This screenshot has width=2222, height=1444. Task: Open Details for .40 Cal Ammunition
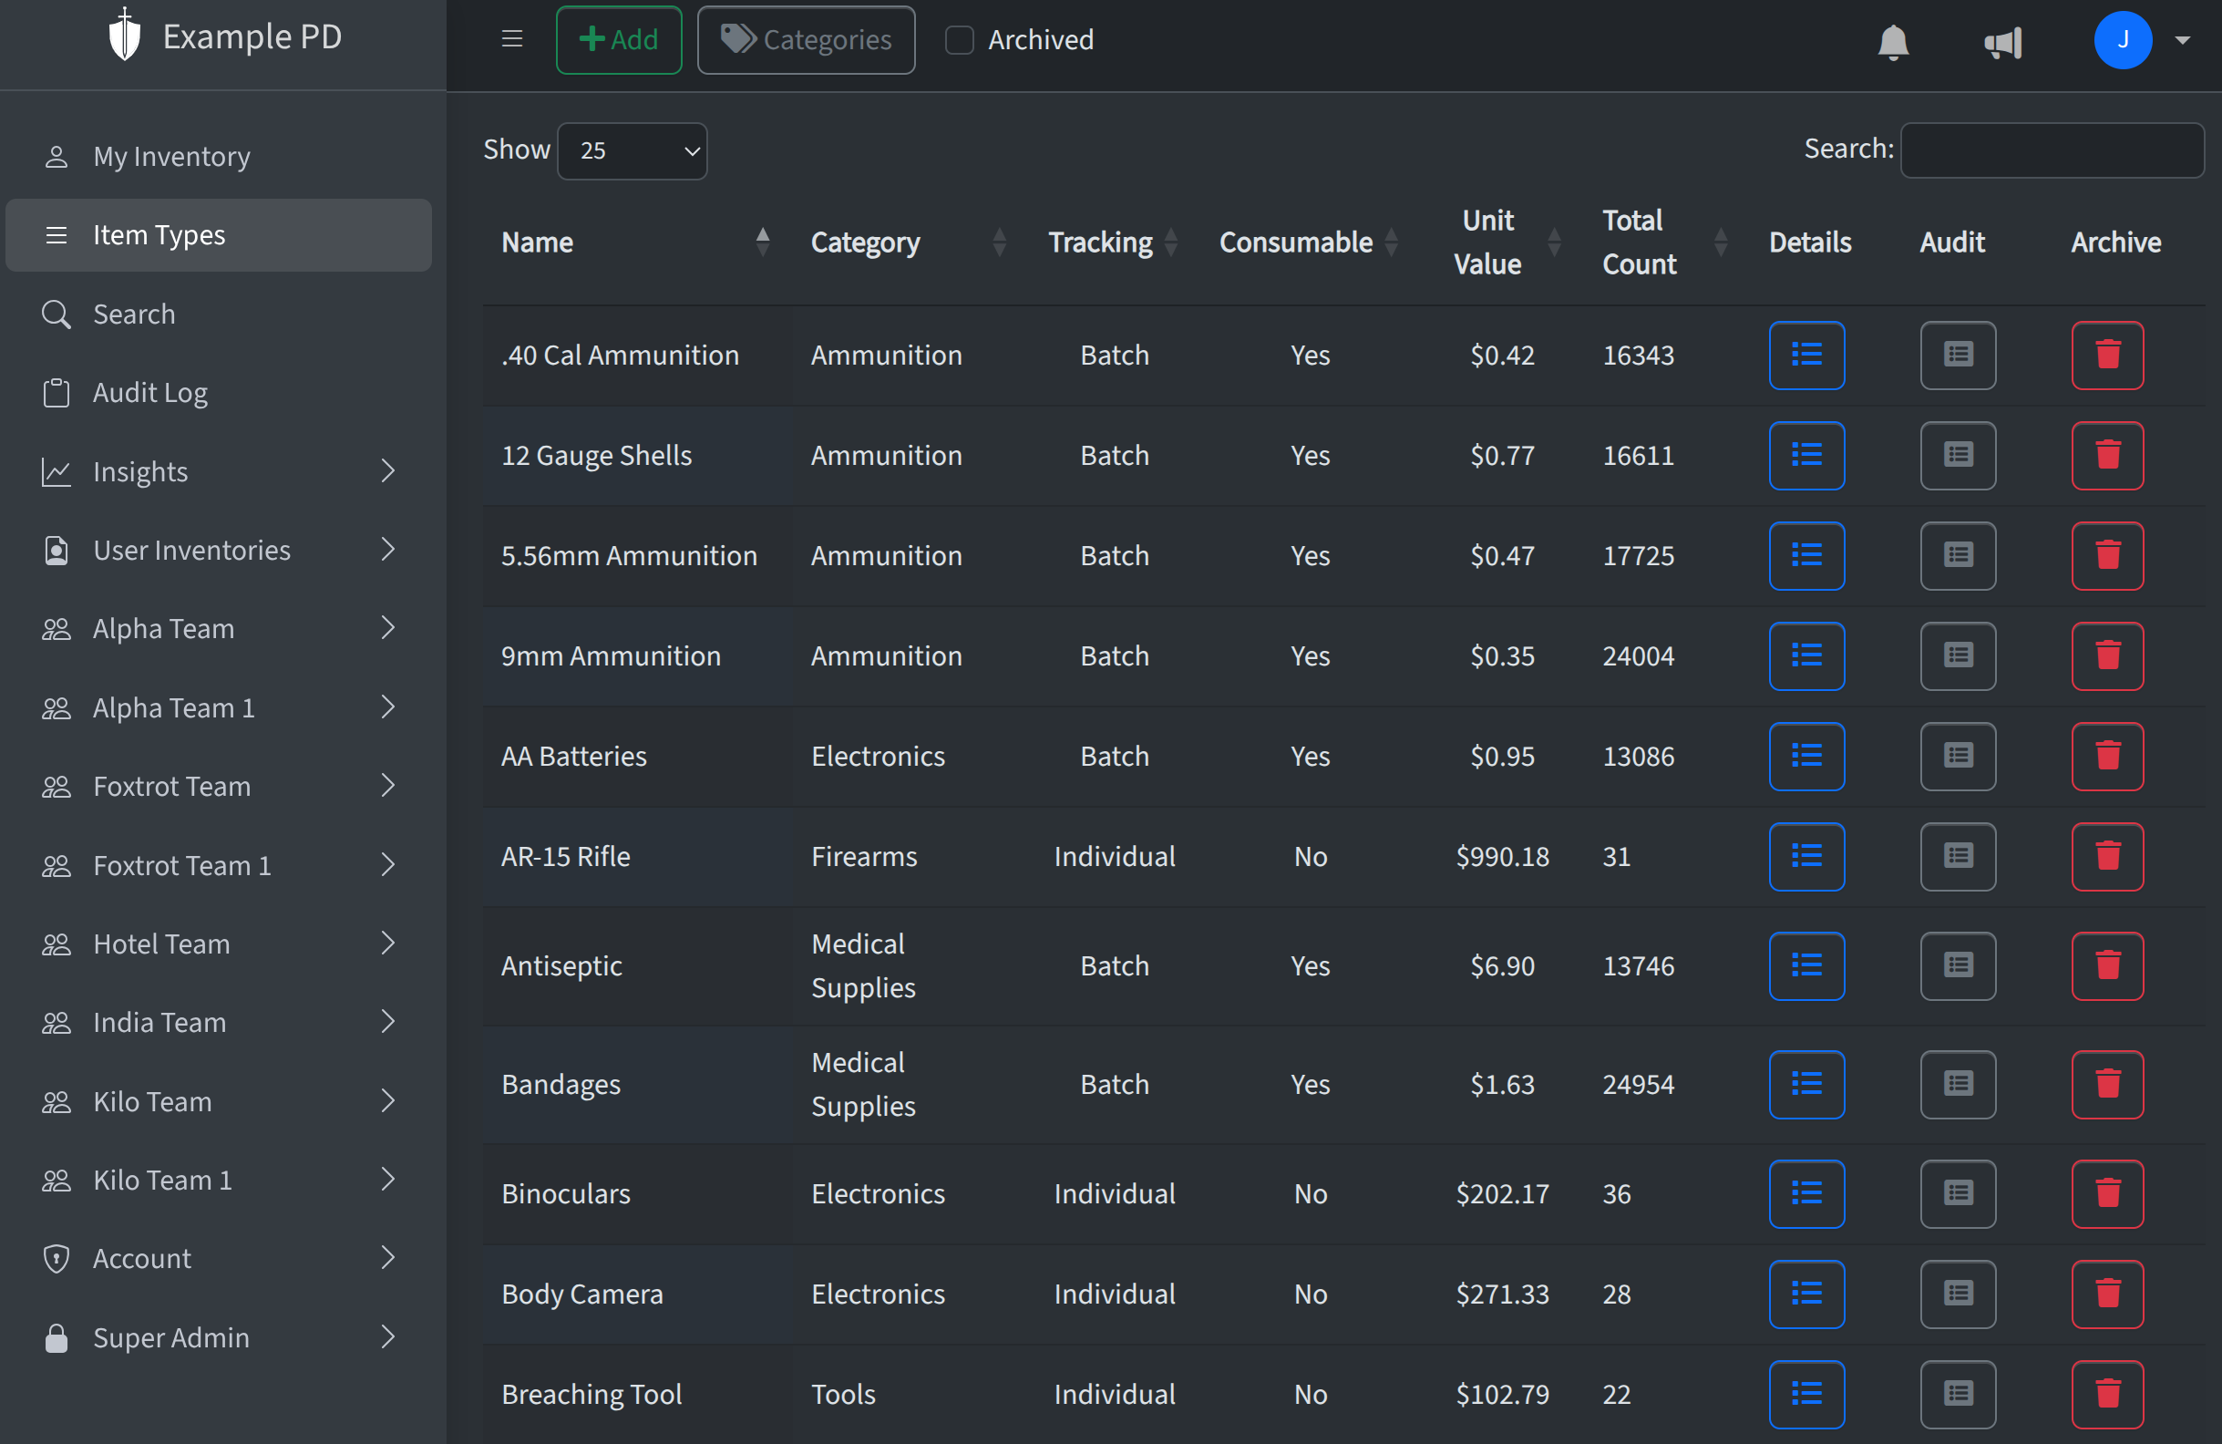click(1805, 355)
